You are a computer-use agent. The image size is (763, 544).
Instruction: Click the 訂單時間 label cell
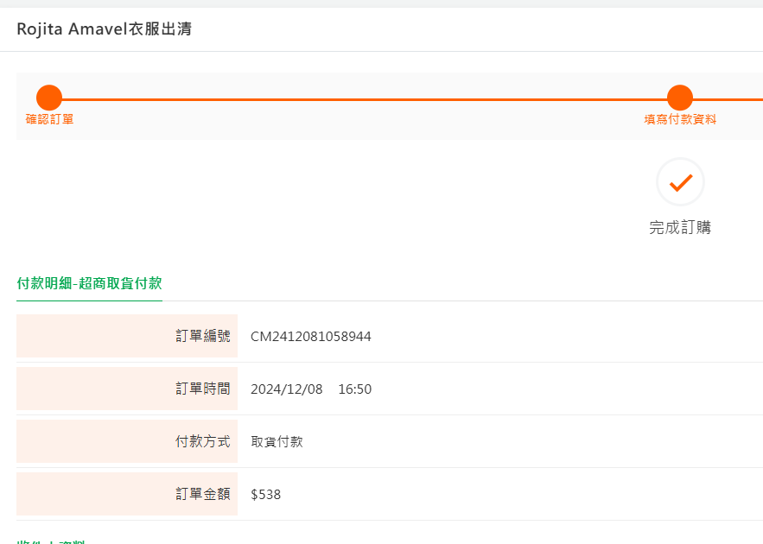[x=127, y=389]
